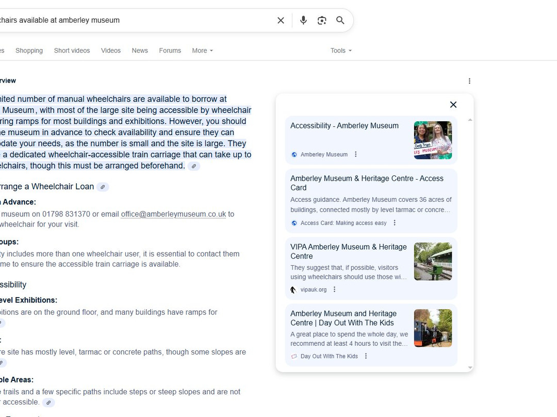557x417 pixels.
Task: Open Accessibility - Amberley Museum result
Action: [x=344, y=126]
